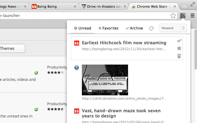Toggle fullscreen with the expand arrows icon
The width and height of the screenshot is (197, 123).
[192, 4]
